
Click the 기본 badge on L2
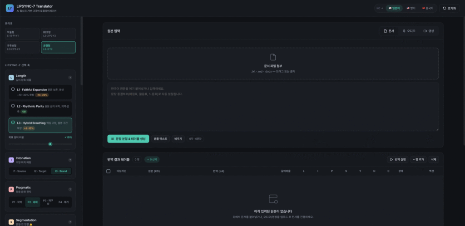click(24, 112)
